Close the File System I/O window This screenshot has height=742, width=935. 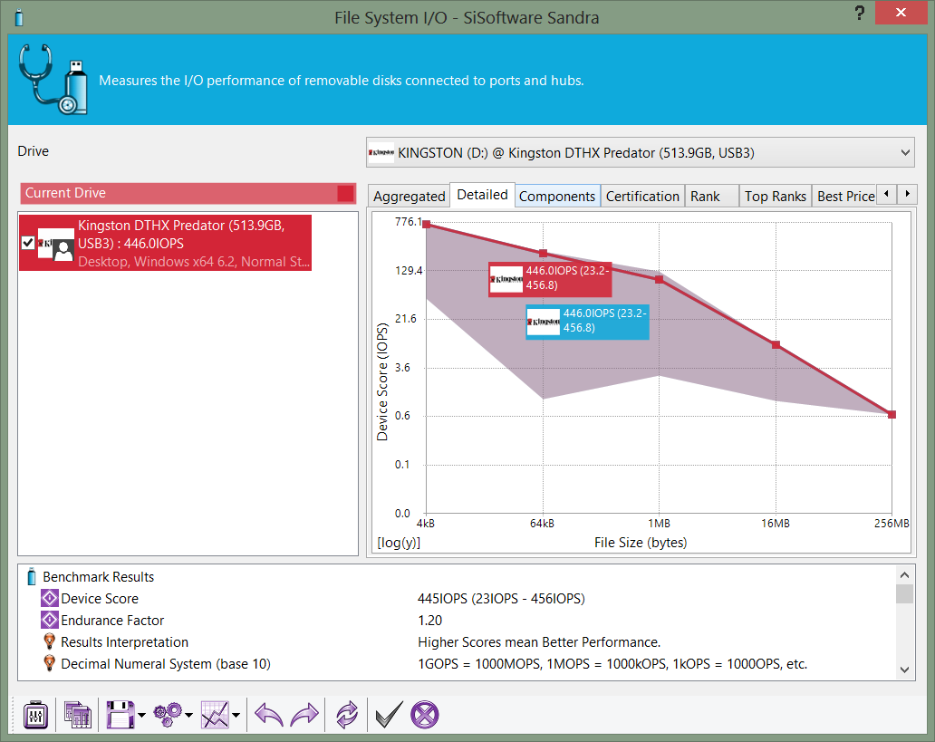pyautogui.click(x=901, y=13)
